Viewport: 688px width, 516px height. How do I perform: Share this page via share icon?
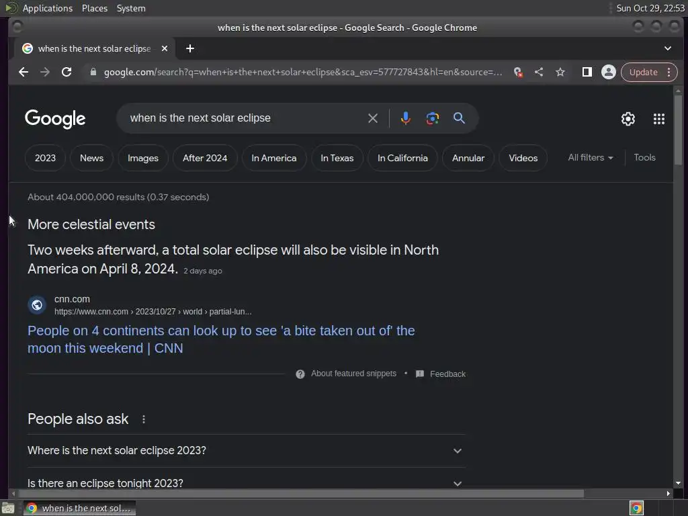[x=539, y=72]
